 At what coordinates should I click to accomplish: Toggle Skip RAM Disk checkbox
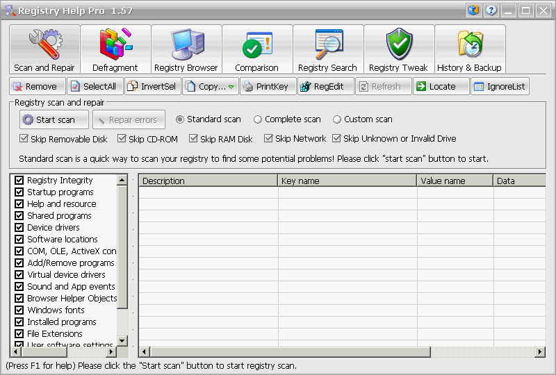(x=193, y=139)
